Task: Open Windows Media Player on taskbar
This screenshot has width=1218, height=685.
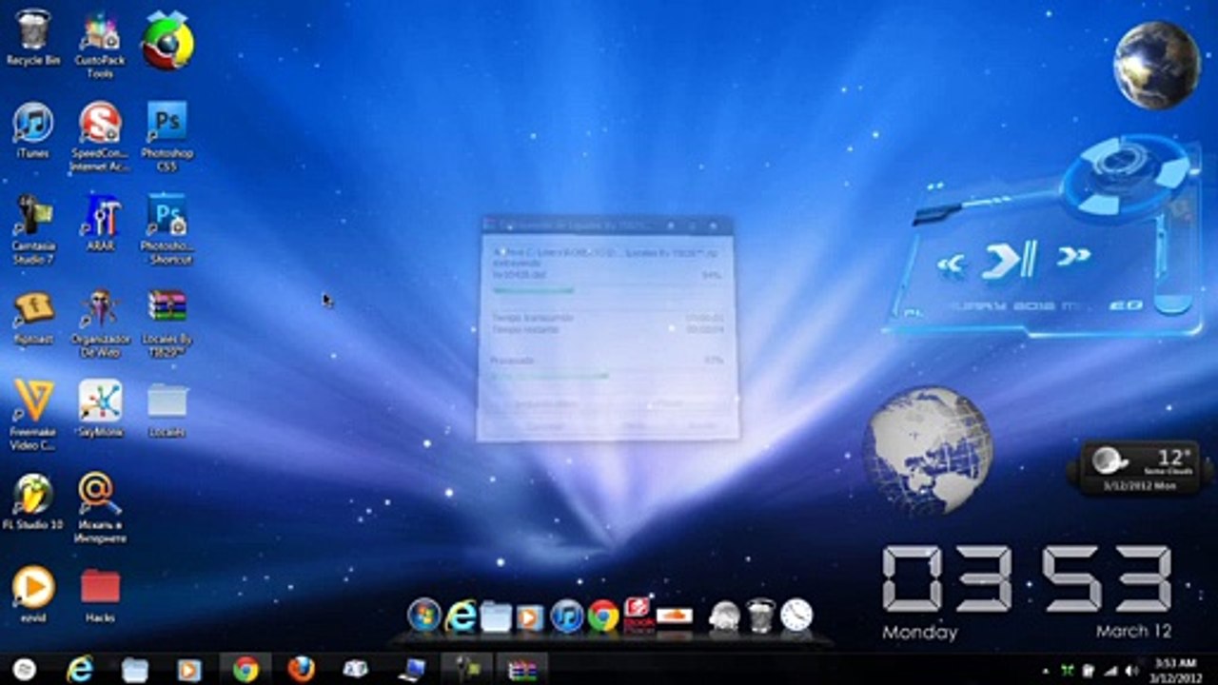Action: point(188,669)
